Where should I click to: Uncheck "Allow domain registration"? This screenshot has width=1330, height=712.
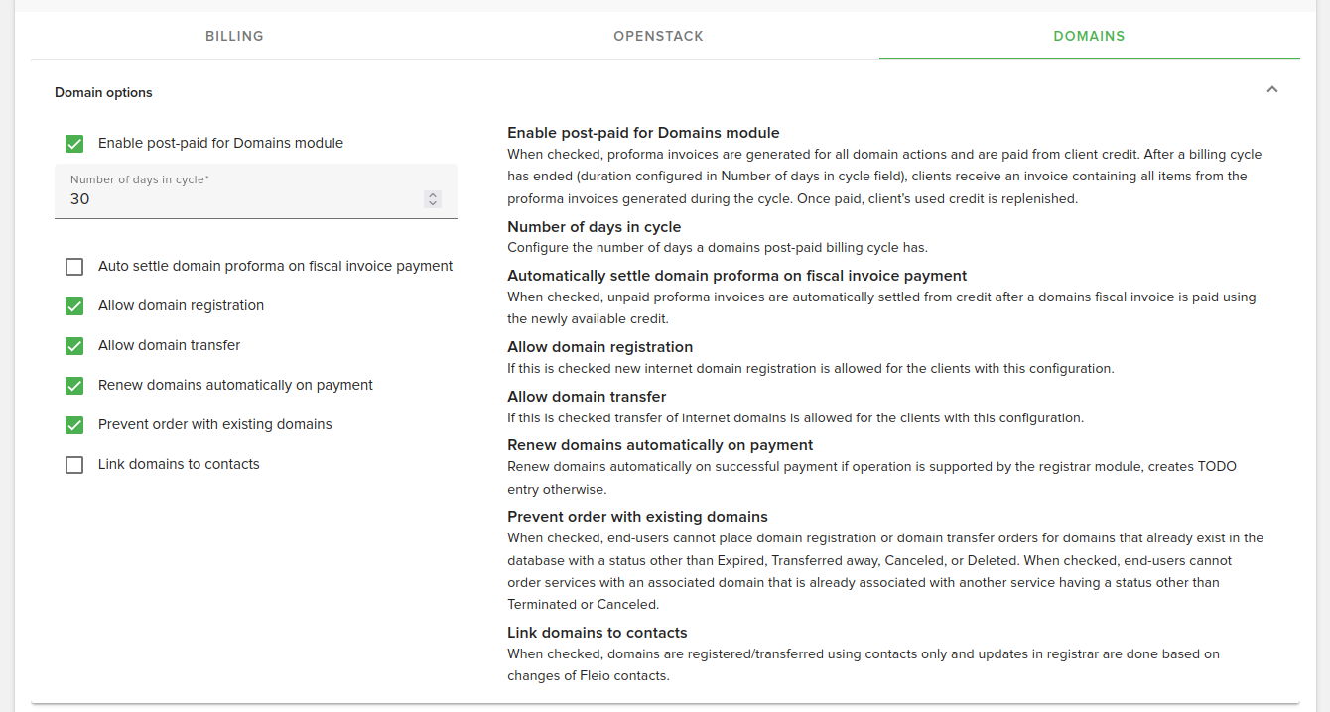coord(74,305)
